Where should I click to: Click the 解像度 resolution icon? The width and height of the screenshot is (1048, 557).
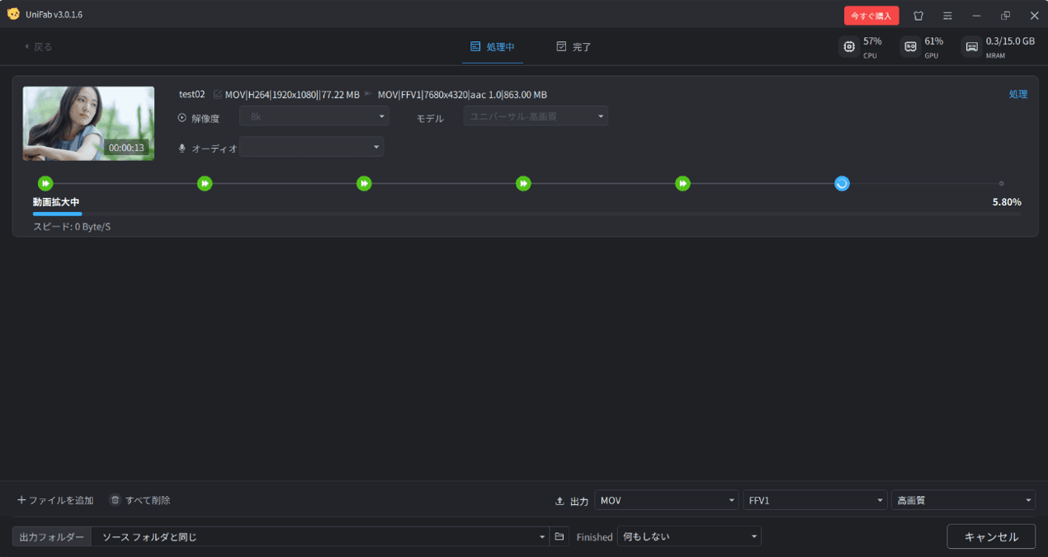[x=182, y=118]
